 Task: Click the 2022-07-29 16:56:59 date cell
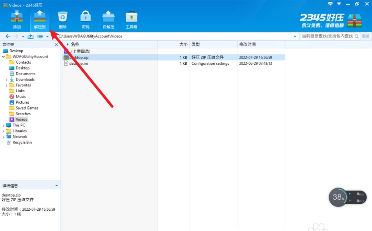(256, 57)
